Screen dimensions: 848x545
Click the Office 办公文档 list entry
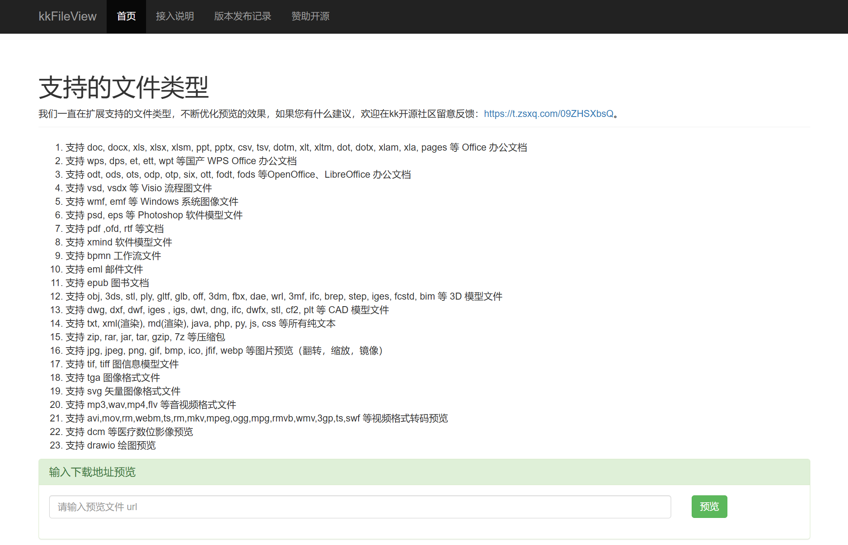click(x=296, y=147)
